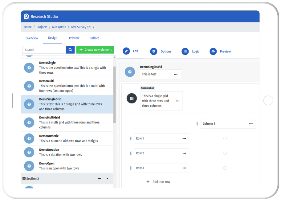Click the DemoMulti question mark icon

pyautogui.click(x=29, y=86)
